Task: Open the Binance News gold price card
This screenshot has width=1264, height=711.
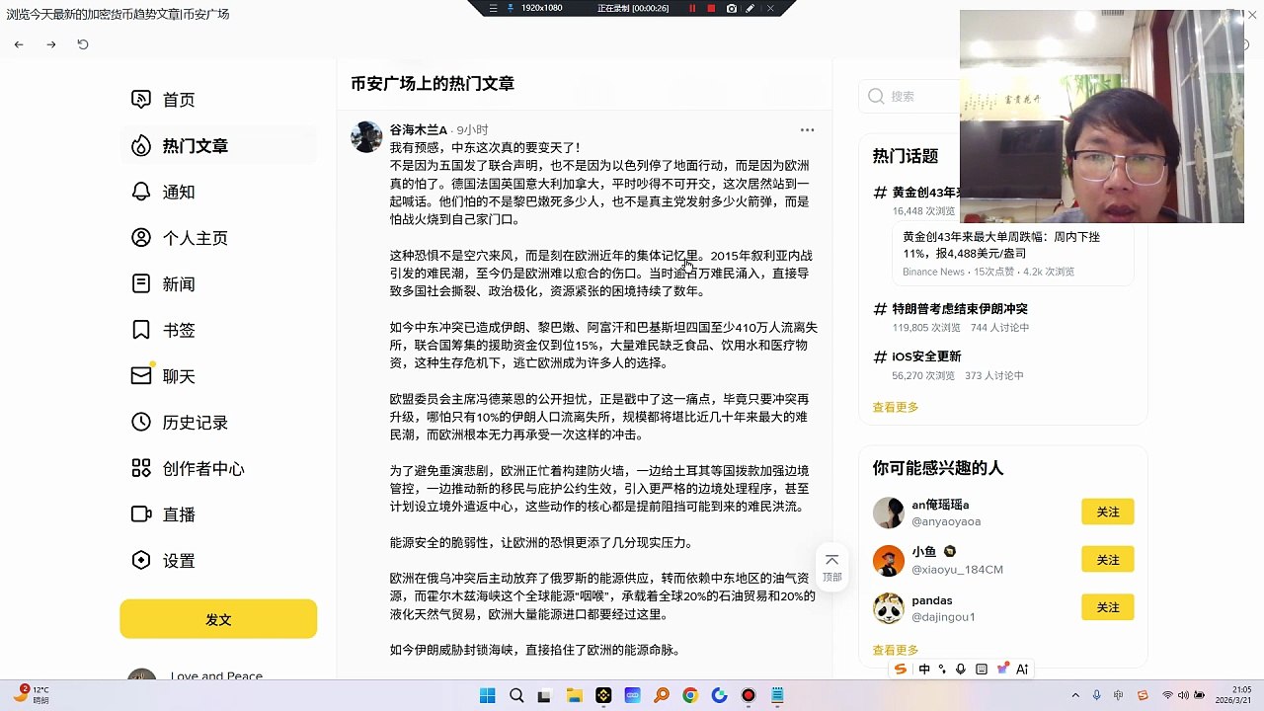Action: point(1013,253)
